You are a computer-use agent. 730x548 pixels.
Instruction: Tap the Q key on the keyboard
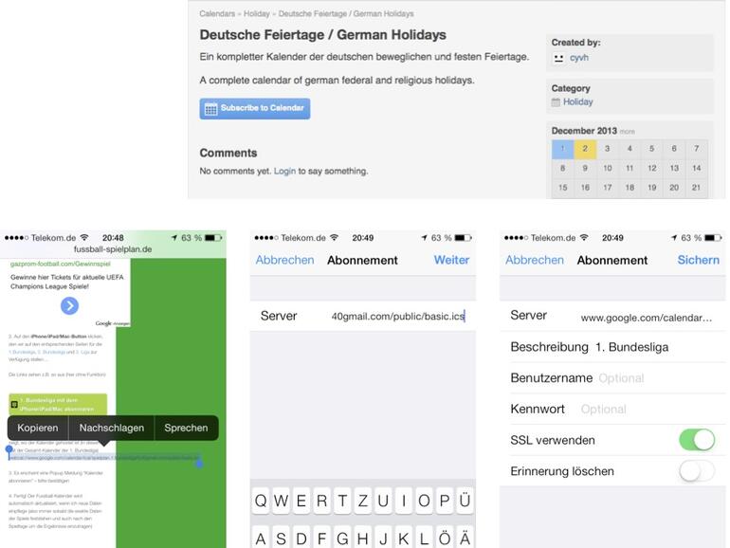261,501
